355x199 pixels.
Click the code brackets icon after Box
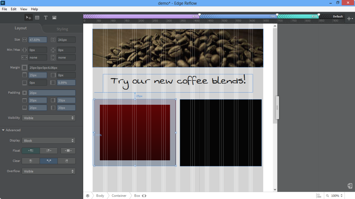pos(144,196)
